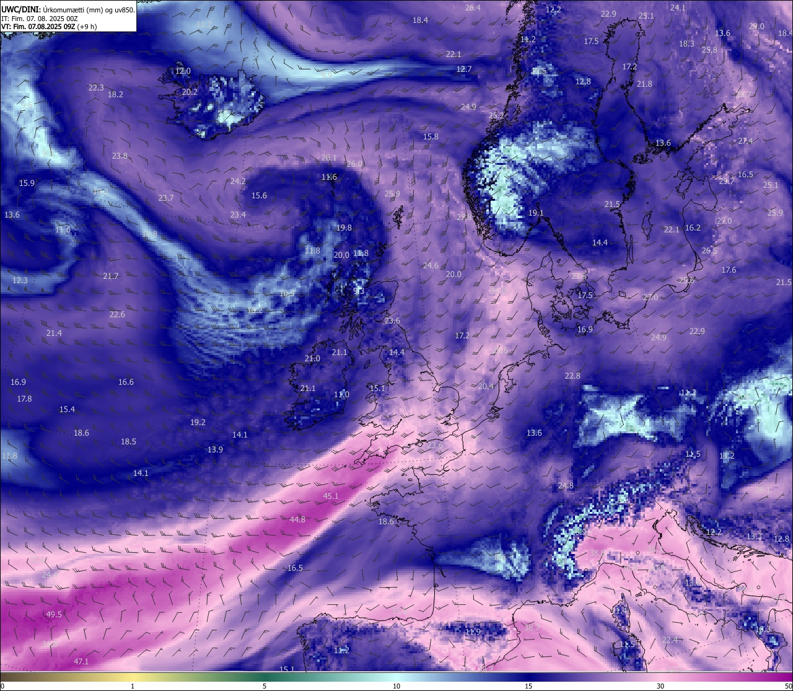Click the 49.5 value label
The image size is (793, 691).
(54, 614)
